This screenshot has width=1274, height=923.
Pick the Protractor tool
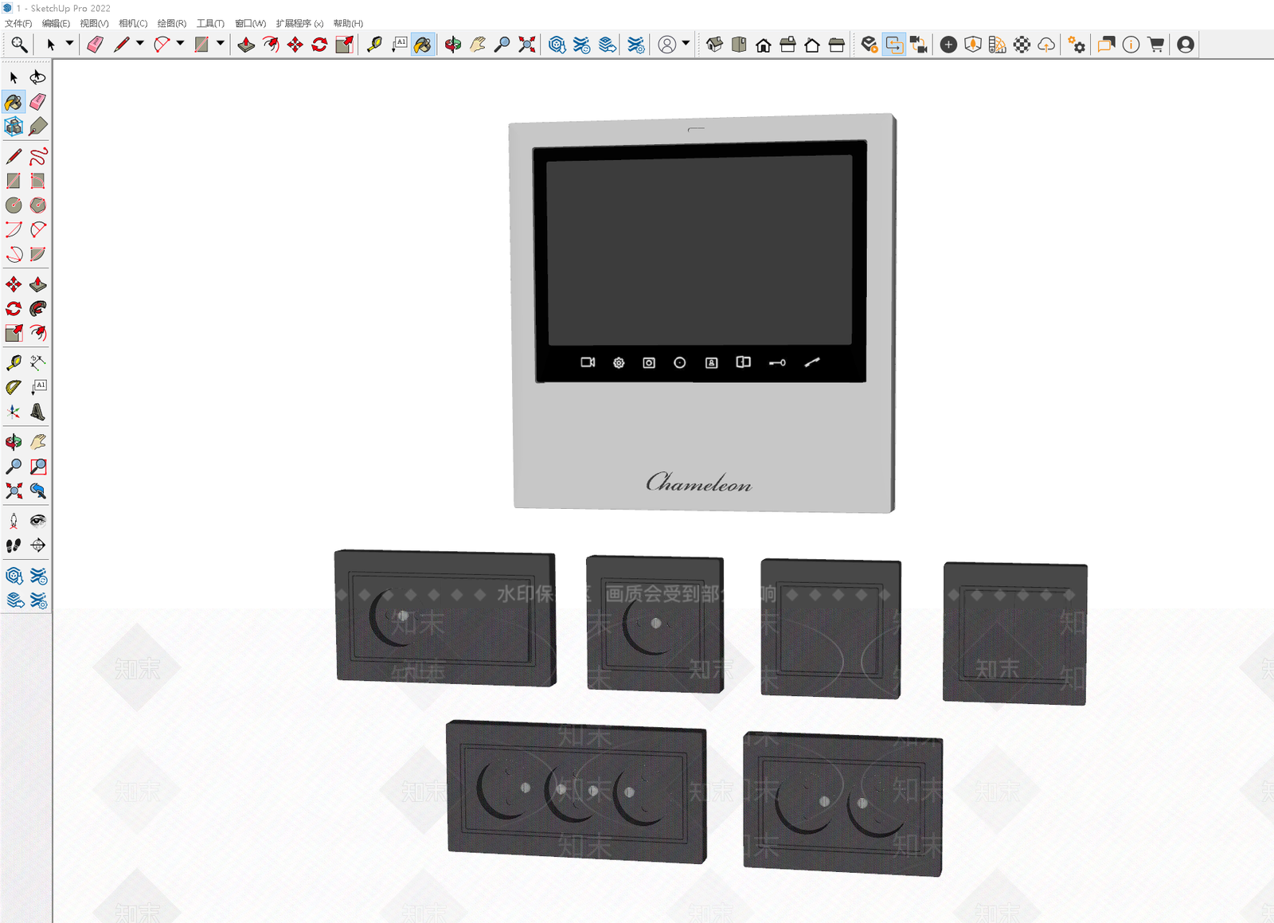(x=14, y=387)
